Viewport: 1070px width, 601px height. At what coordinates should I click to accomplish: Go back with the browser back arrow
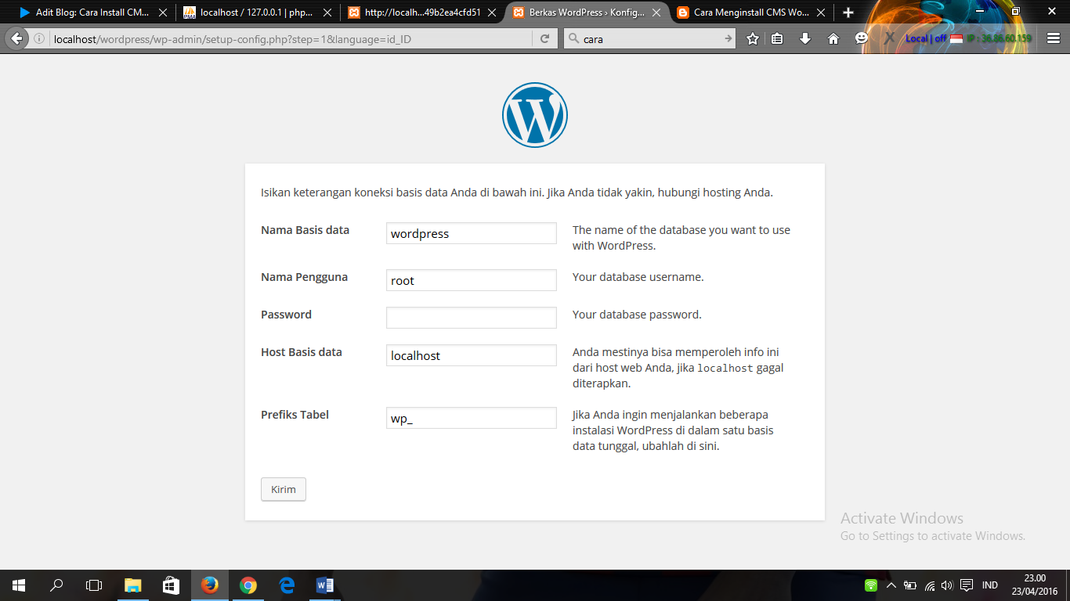(x=16, y=38)
